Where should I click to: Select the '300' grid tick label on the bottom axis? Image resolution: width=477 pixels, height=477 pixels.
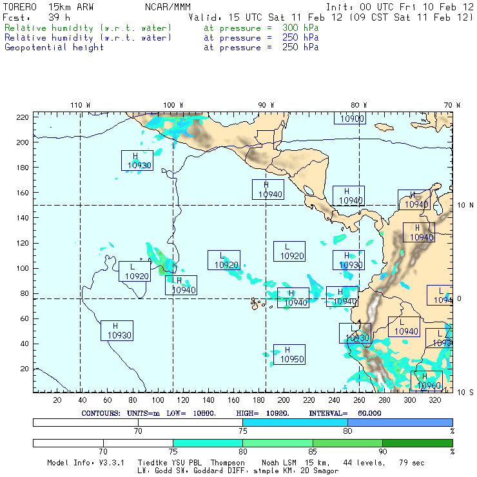click(410, 400)
